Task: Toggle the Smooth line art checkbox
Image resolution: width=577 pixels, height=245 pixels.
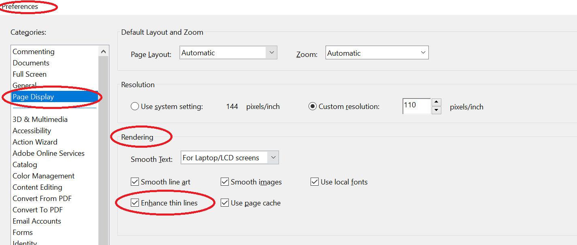Action: point(135,182)
